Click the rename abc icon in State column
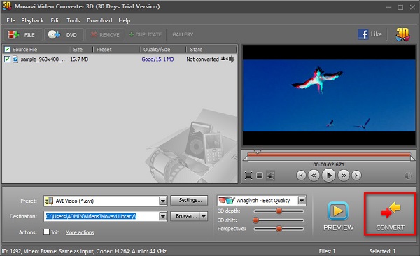Screen dimensions: 420x256 pyautogui.click(x=225, y=59)
